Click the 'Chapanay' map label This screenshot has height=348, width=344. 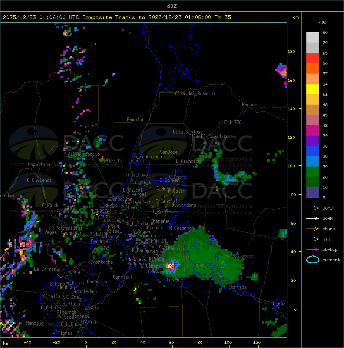pos(160,221)
